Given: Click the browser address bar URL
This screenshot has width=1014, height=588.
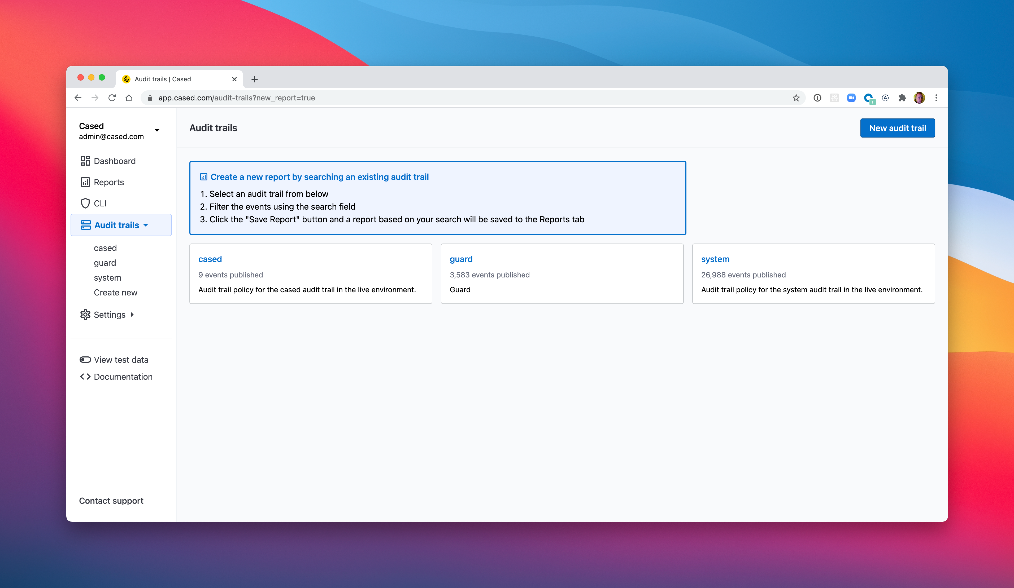Looking at the screenshot, I should (x=237, y=98).
